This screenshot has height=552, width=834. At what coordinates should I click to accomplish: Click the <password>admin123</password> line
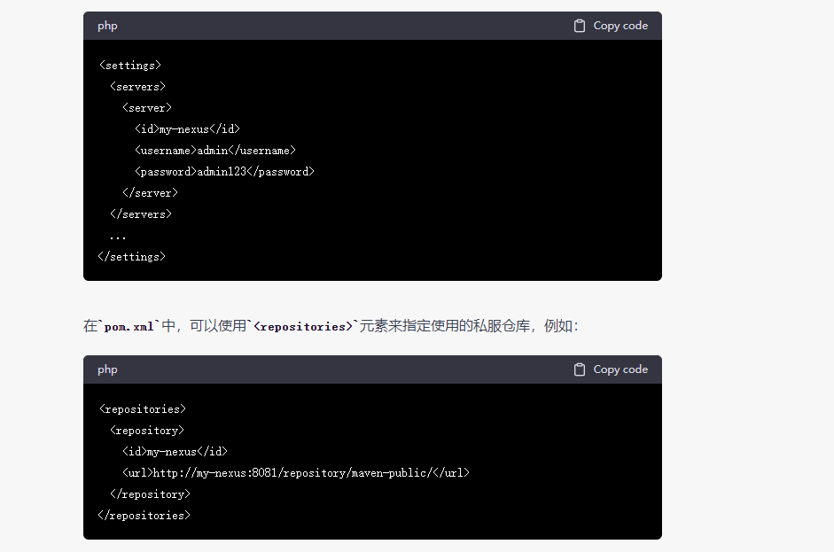[224, 172]
